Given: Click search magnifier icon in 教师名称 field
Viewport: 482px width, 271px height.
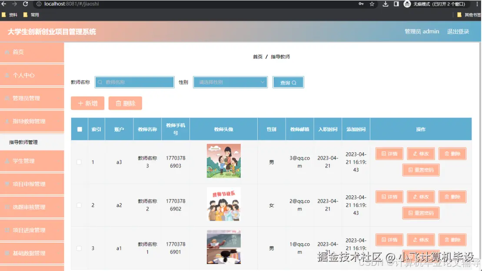Looking at the screenshot, I should (100, 82).
